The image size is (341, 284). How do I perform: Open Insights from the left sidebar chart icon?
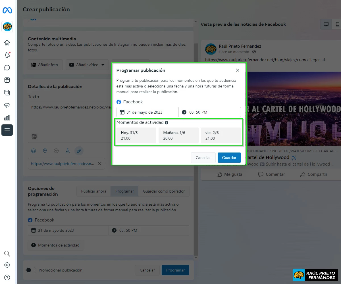pyautogui.click(x=7, y=118)
